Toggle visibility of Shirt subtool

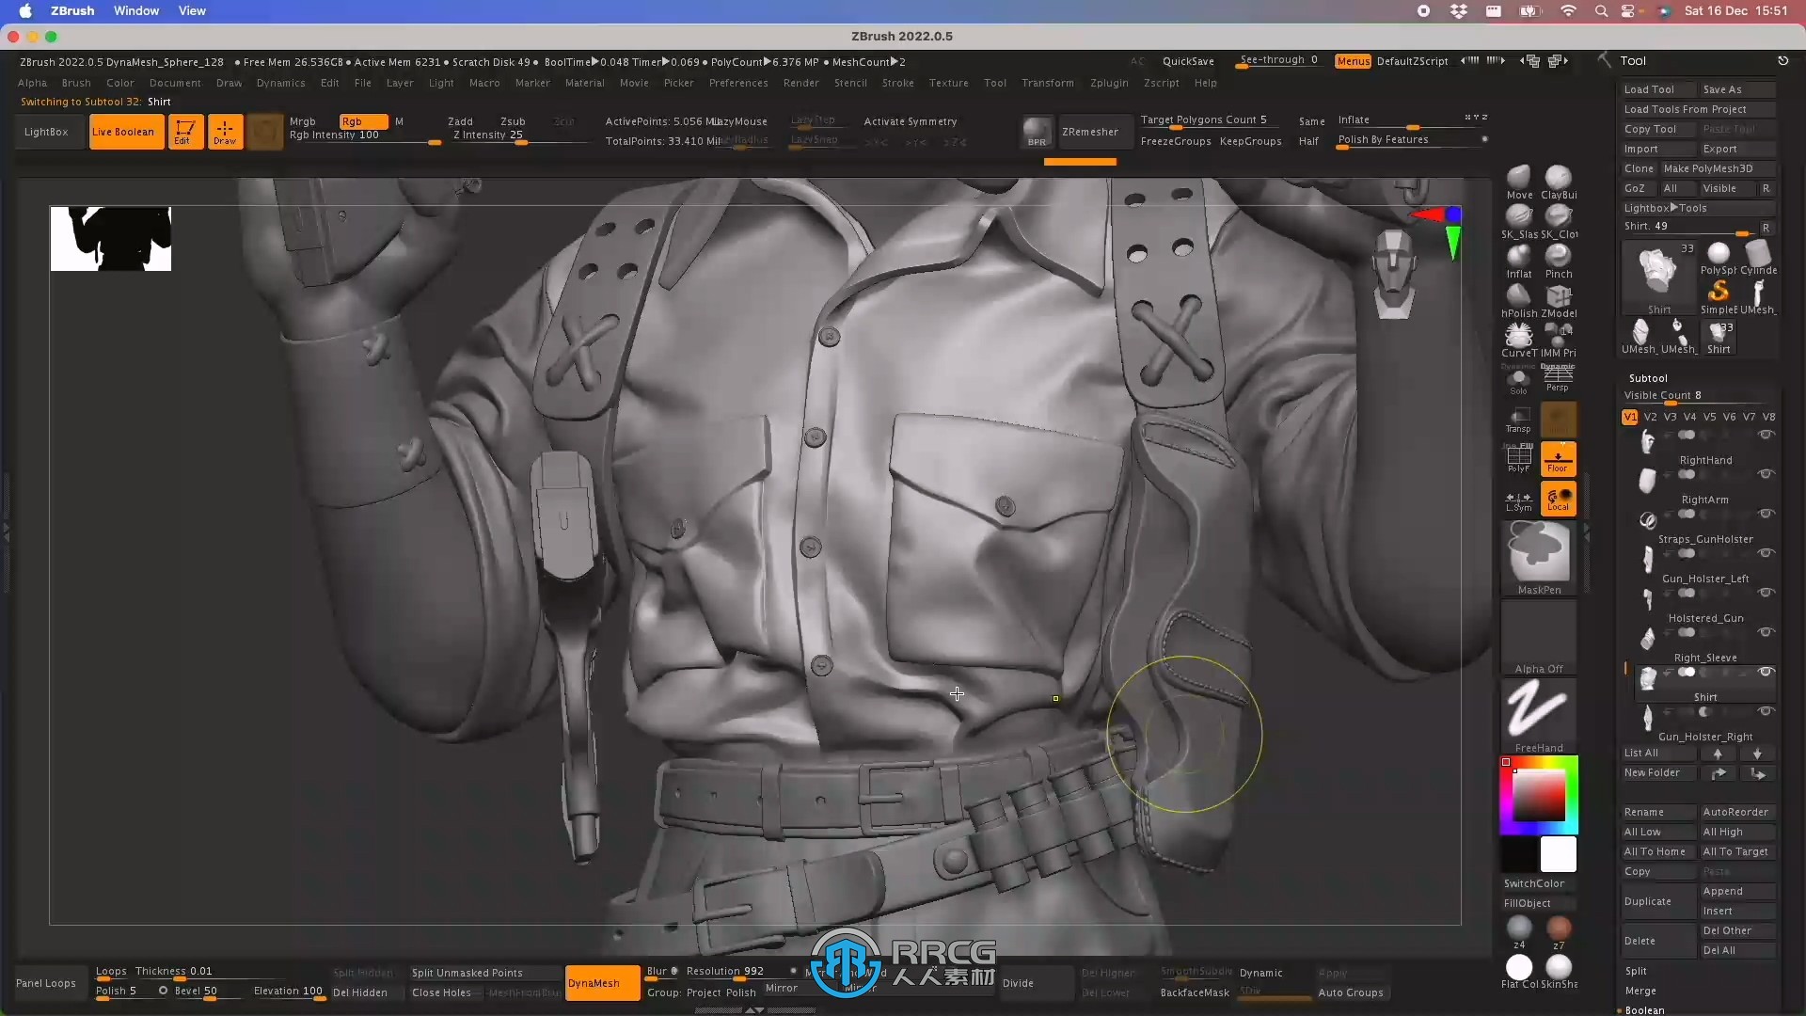[1767, 711]
